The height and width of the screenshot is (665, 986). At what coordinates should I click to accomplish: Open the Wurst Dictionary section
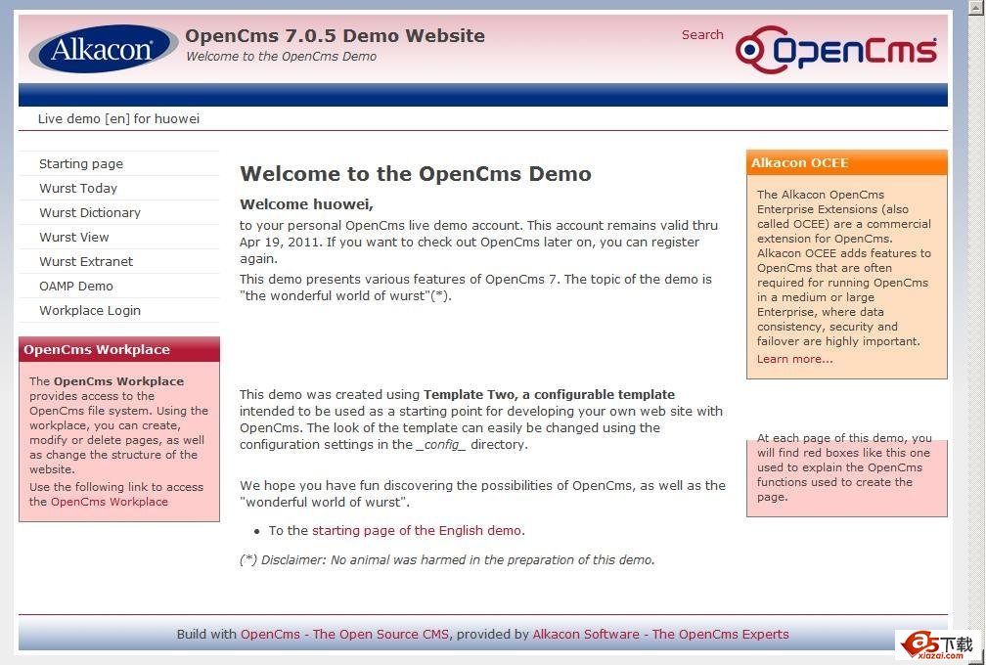89,212
